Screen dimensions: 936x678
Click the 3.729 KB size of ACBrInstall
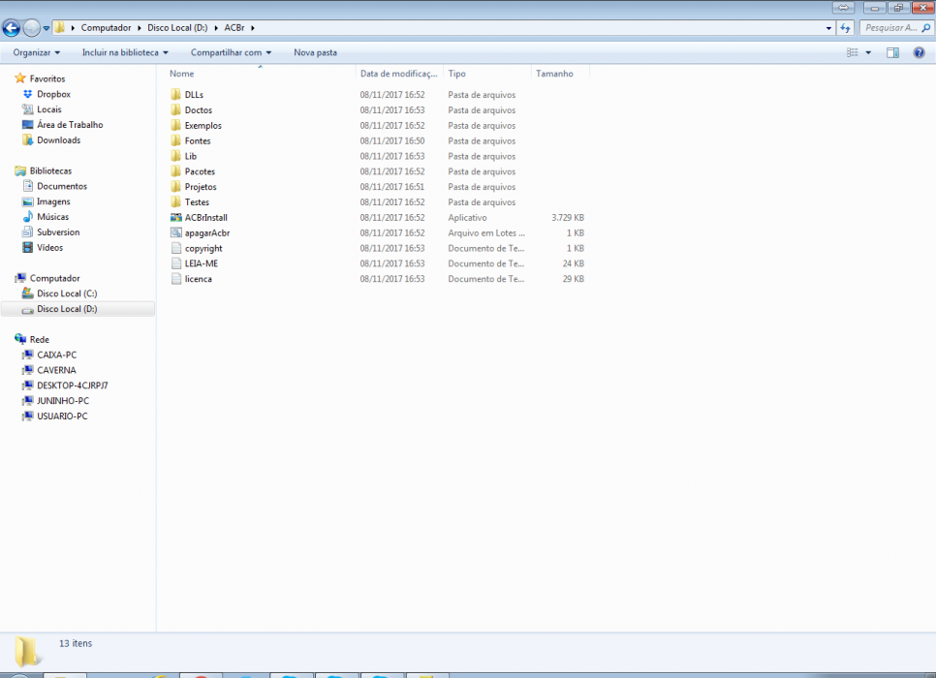(x=568, y=217)
